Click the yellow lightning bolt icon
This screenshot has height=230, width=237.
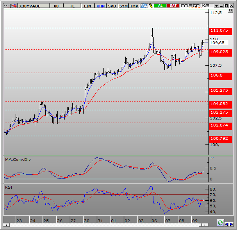151,6
